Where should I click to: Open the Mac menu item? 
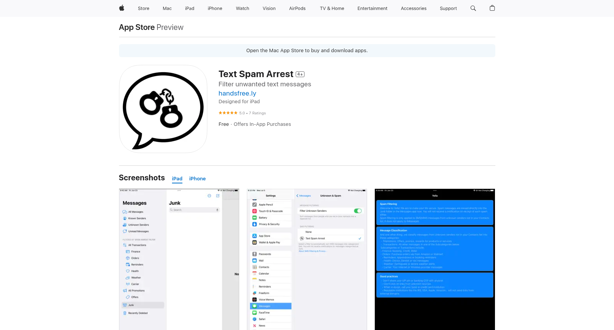[x=167, y=8]
